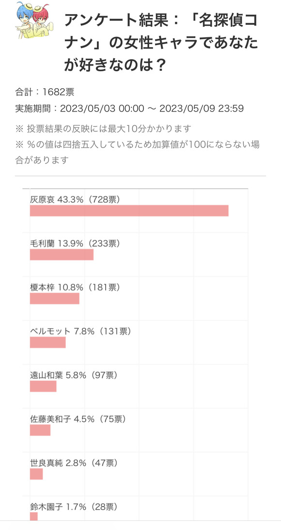Select the 榎本梓 10.8% bar

tap(54, 299)
